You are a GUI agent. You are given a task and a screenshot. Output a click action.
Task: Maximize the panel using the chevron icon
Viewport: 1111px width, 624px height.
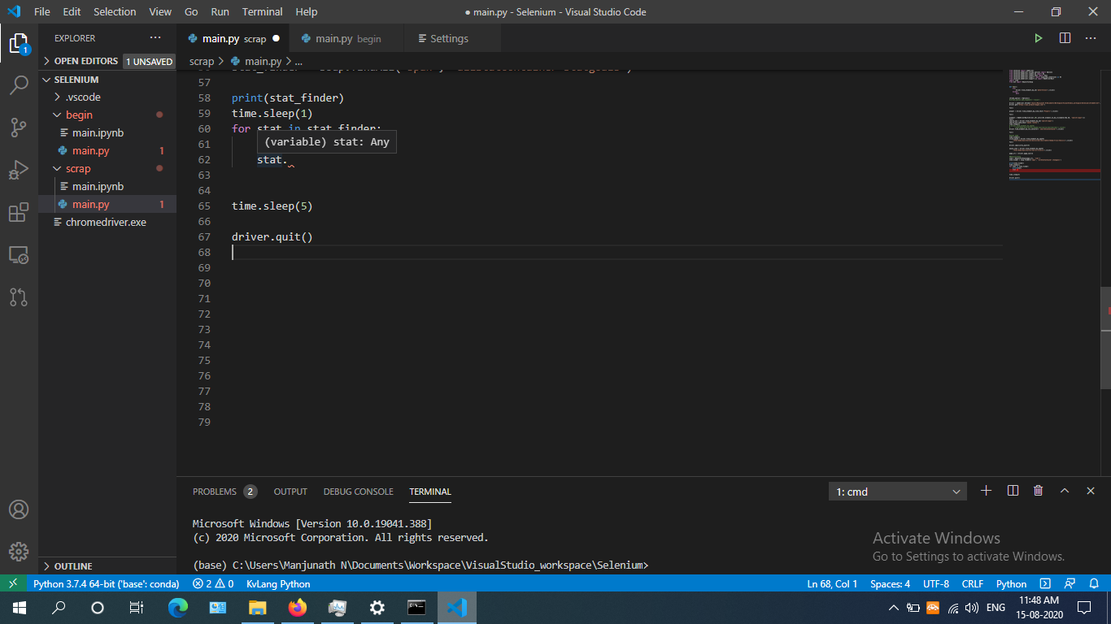1064,491
